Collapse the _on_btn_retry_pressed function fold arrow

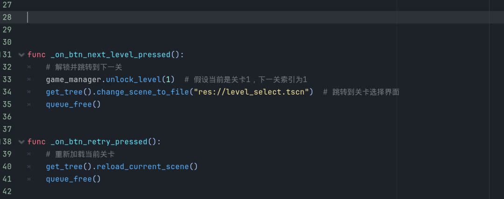21,142
